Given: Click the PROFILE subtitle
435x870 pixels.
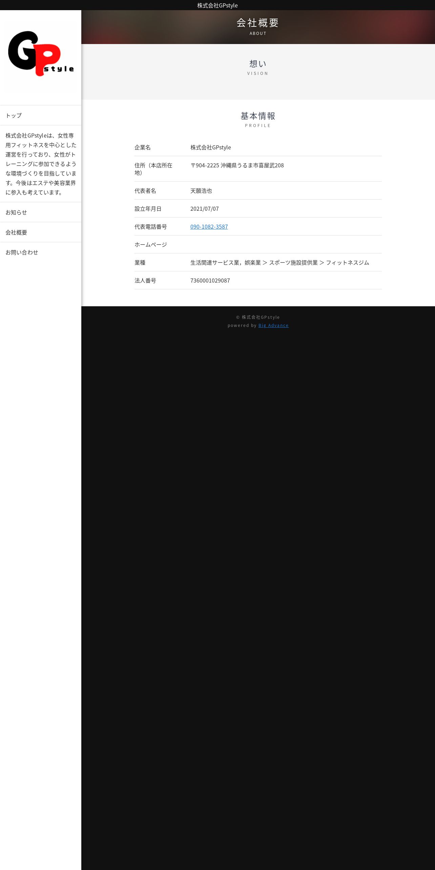Looking at the screenshot, I should [x=258, y=125].
